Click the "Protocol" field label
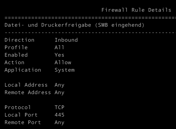The height and width of the screenshot is (129, 176). coord(18,107)
